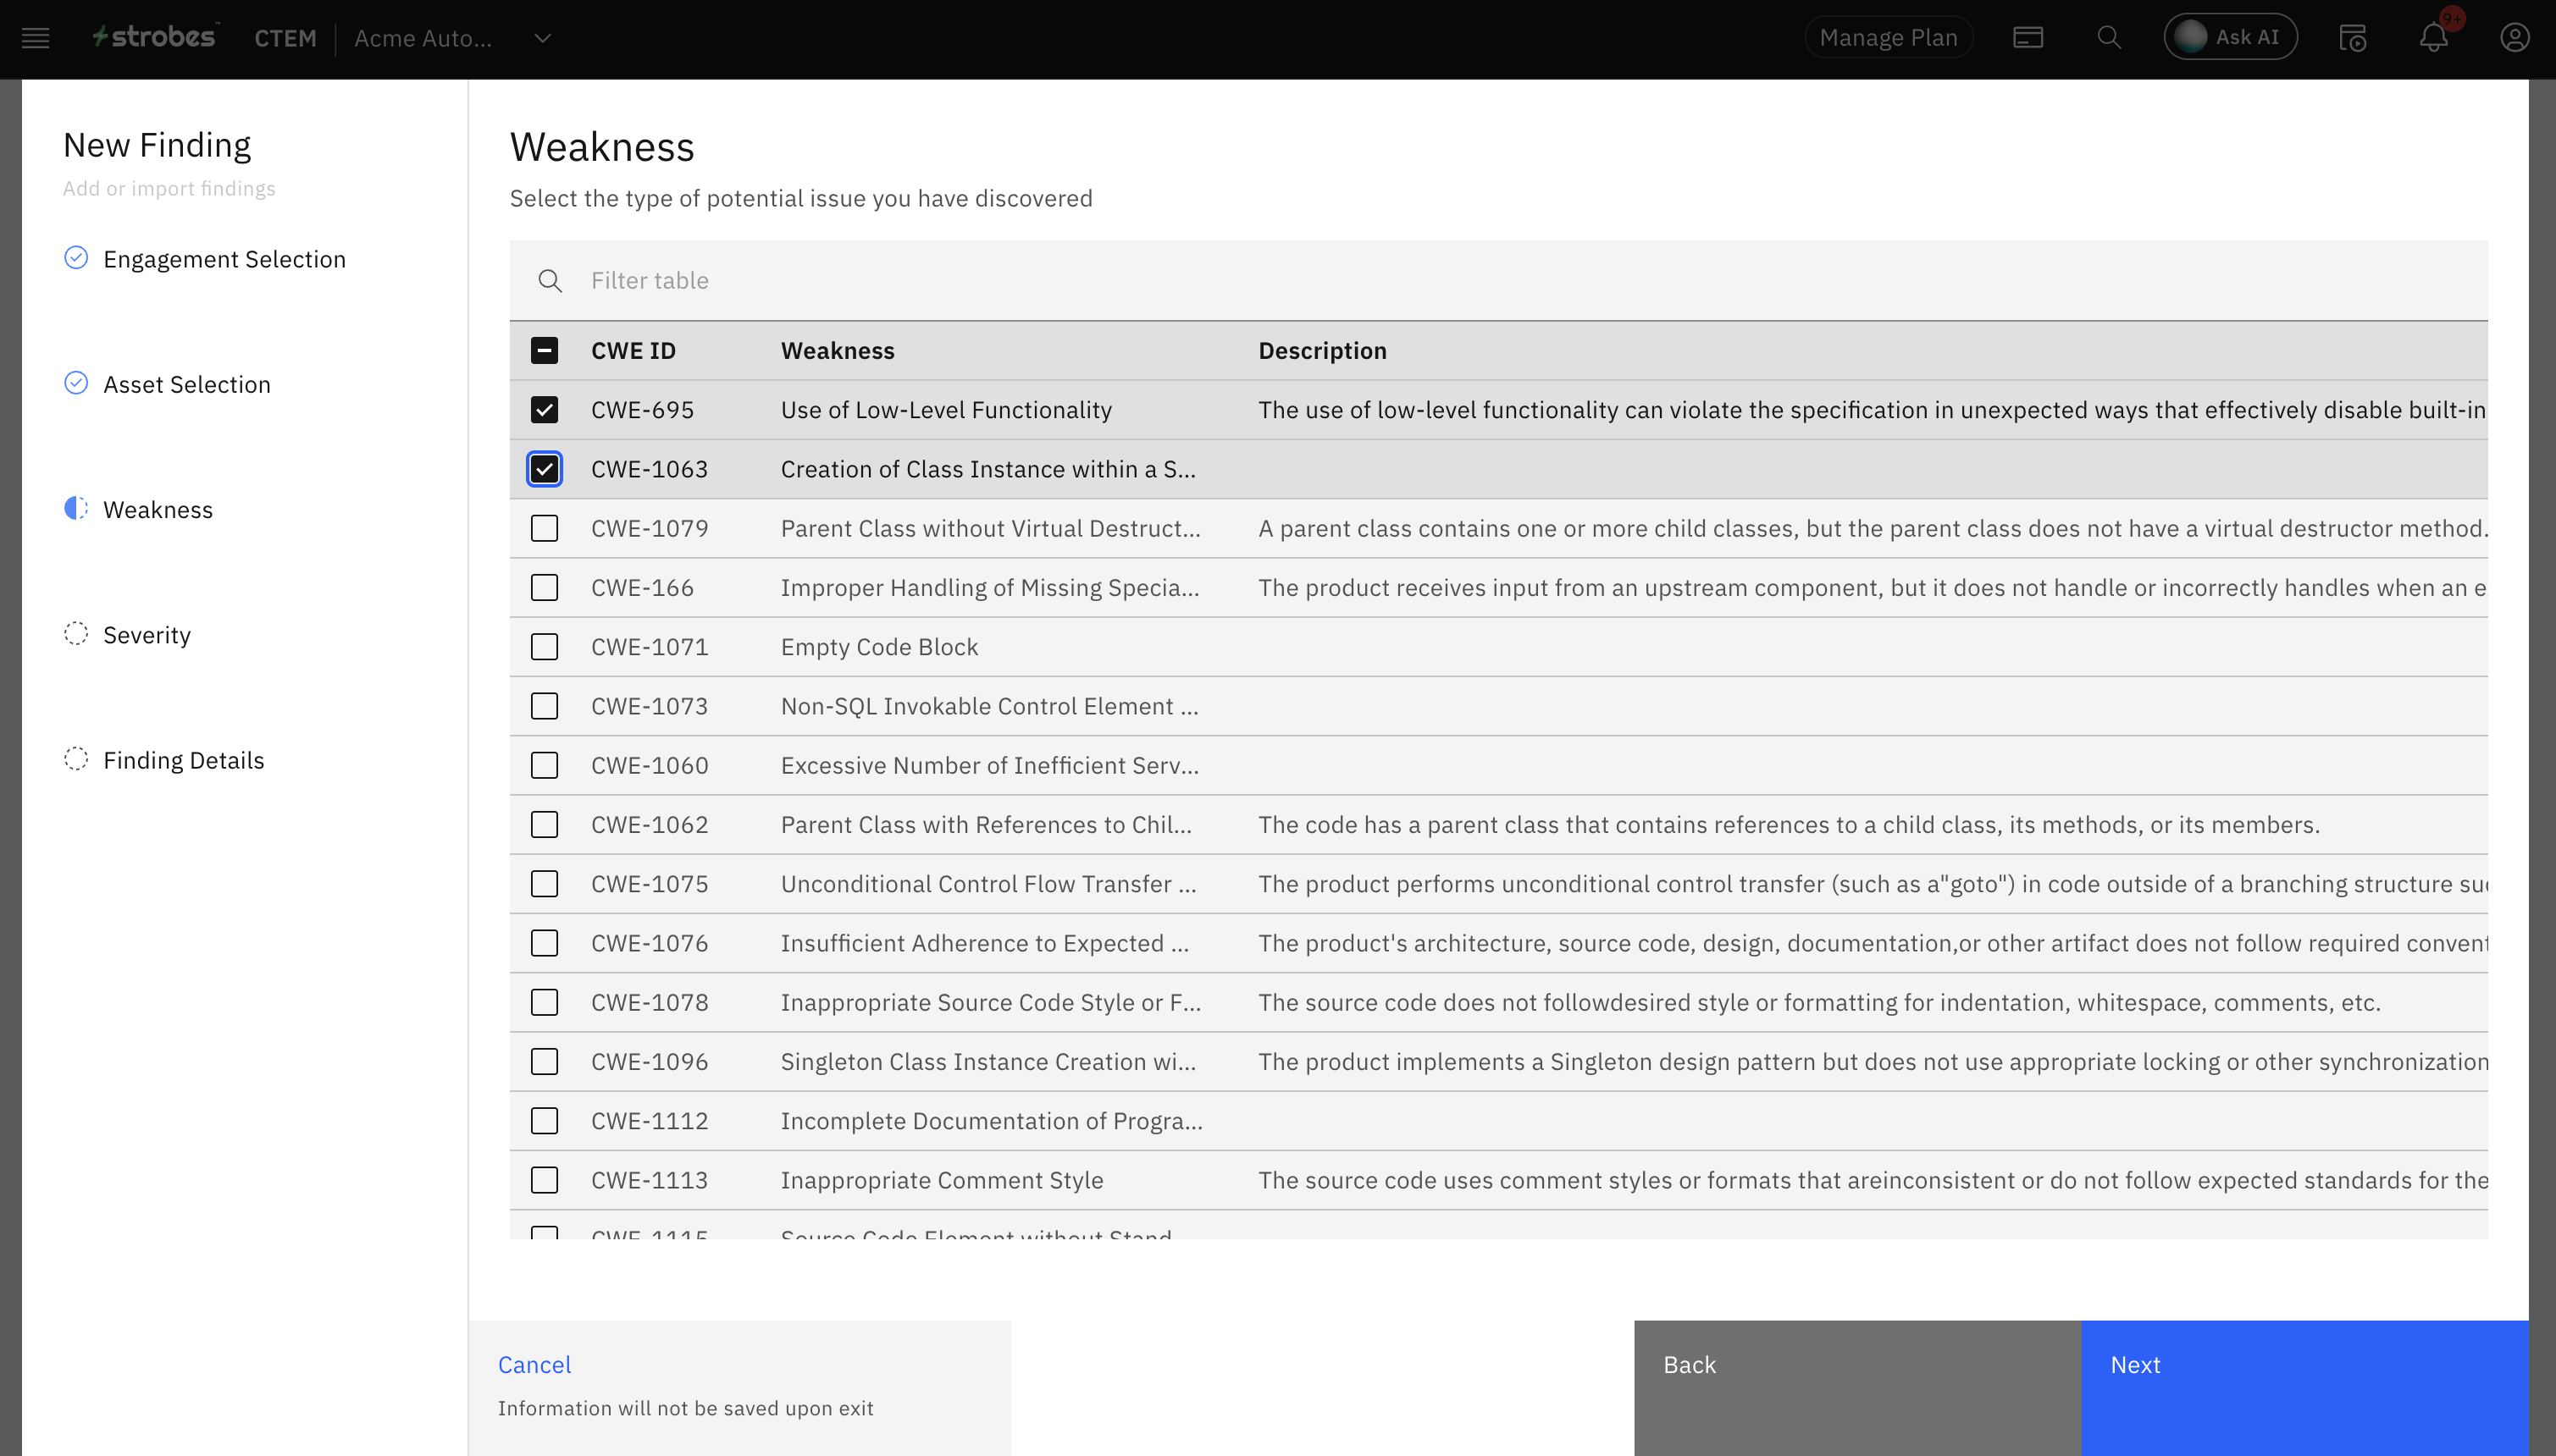Click the global search icon
The image size is (2556, 1456).
click(2109, 38)
